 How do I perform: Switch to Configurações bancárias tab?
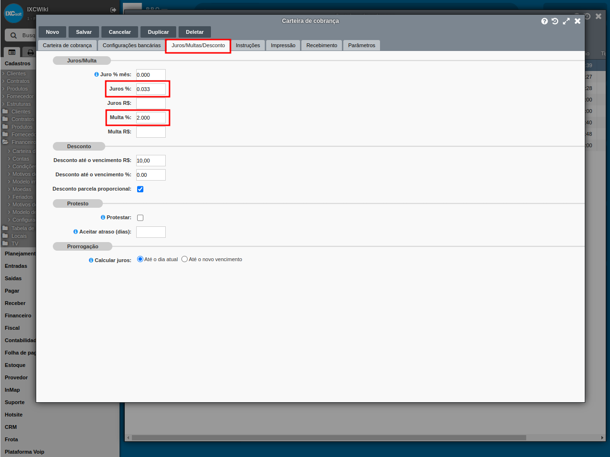pyautogui.click(x=131, y=45)
